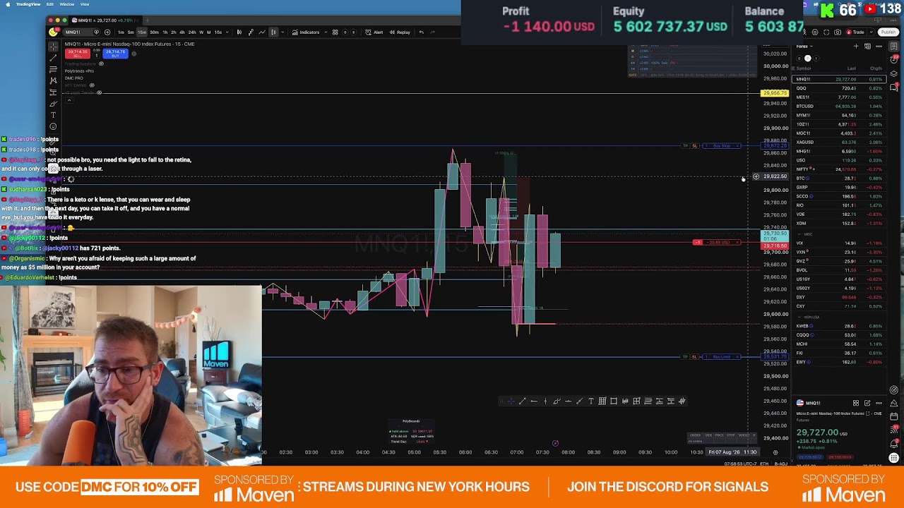Click the compare or add symbol plus icon
Viewport: 904px width, 508px height.
(x=107, y=32)
